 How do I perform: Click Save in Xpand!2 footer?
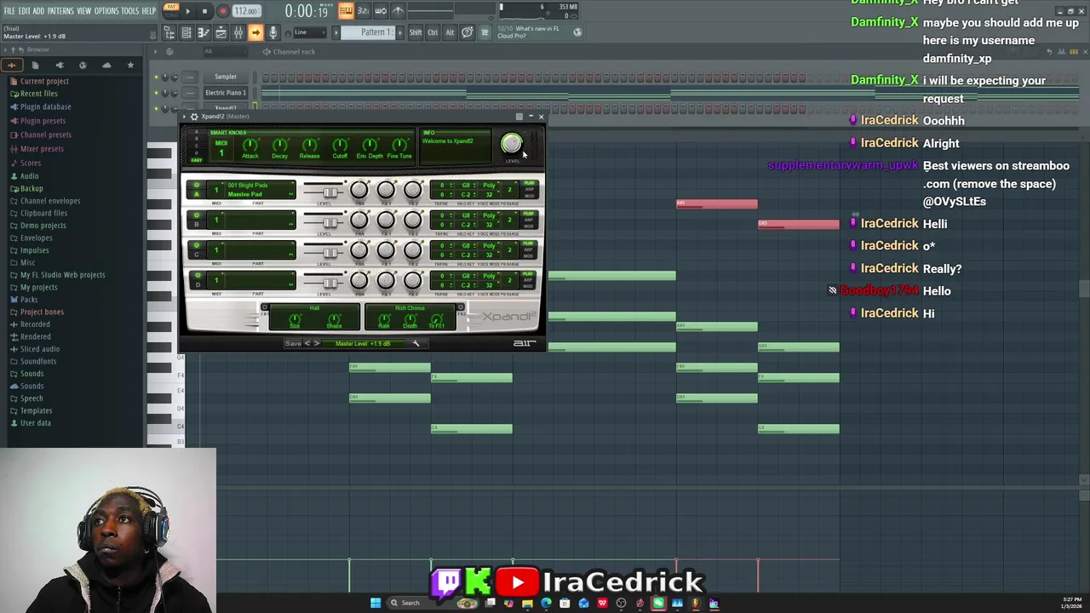pos(293,344)
